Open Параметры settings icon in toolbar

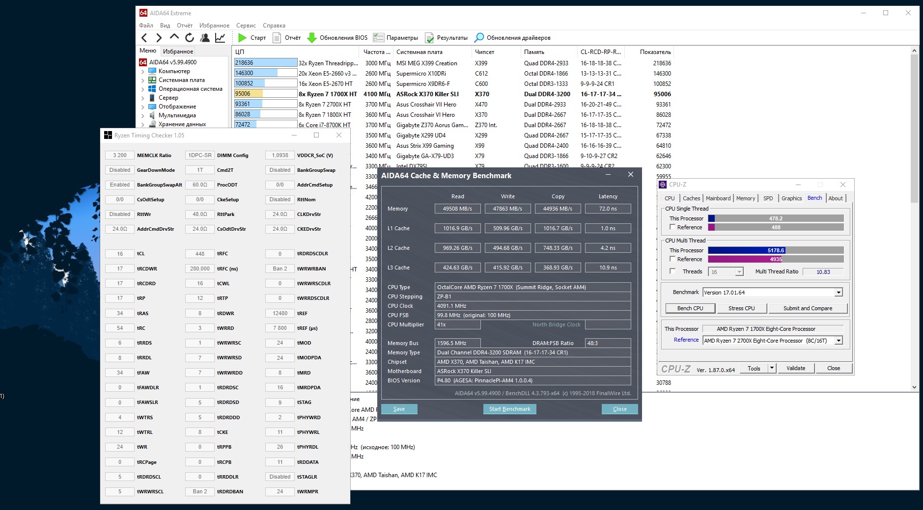click(x=378, y=38)
